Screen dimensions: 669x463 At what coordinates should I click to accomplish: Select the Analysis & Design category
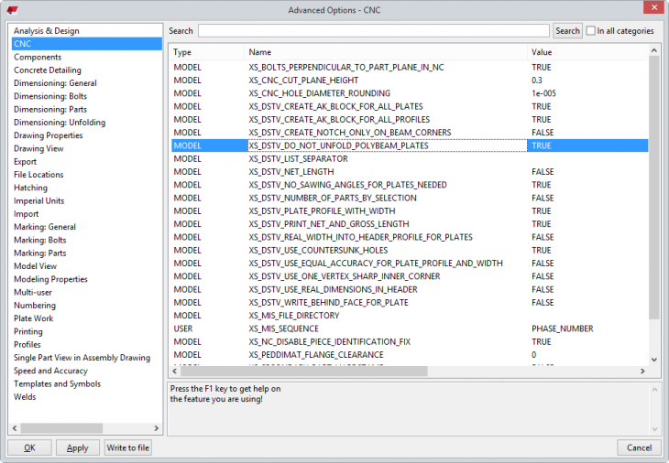[x=47, y=31]
